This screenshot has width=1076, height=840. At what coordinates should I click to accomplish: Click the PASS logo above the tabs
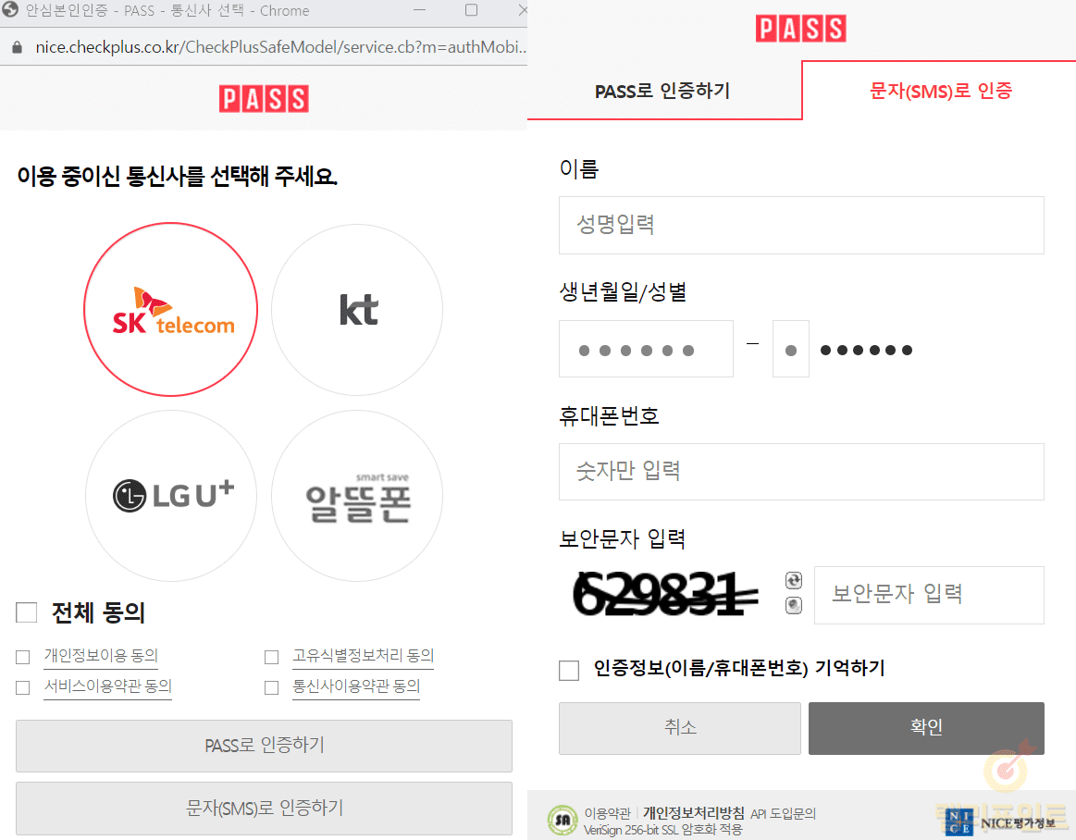click(800, 29)
